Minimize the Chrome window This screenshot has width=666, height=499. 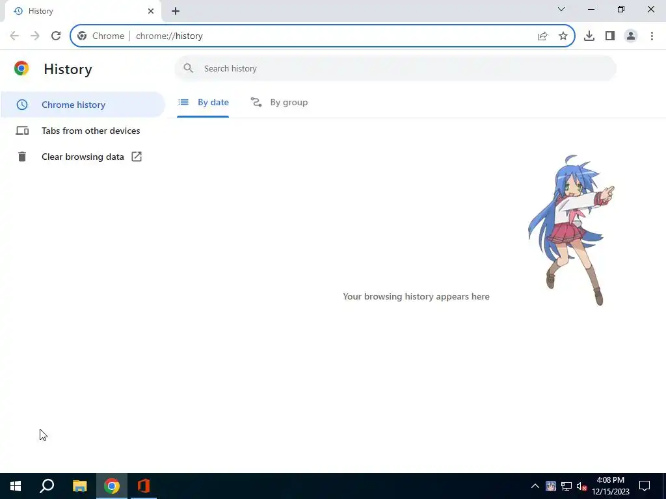pos(591,9)
